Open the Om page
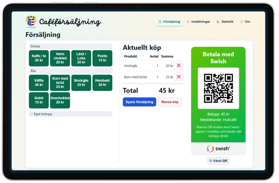The image size is (279, 183). pos(245,22)
